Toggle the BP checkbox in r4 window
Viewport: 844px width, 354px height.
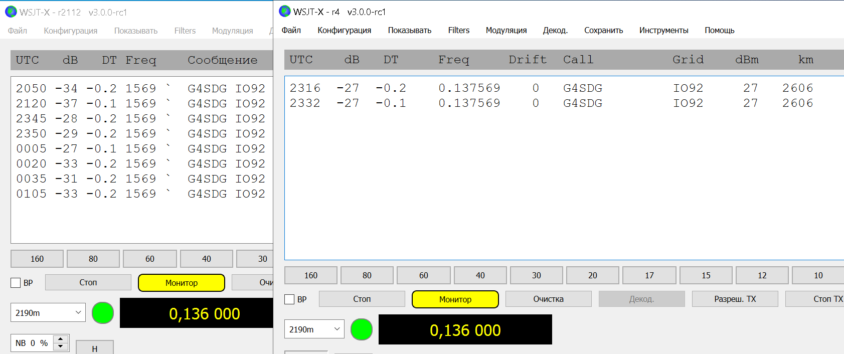[x=289, y=299]
